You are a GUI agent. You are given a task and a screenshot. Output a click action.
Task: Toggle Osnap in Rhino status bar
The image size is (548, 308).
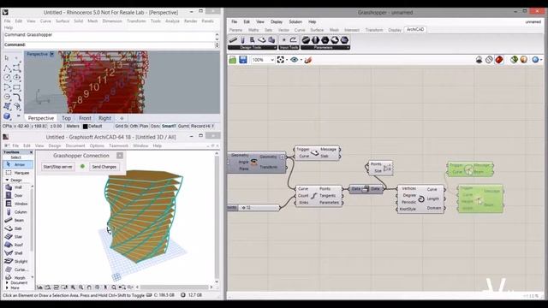coord(155,126)
